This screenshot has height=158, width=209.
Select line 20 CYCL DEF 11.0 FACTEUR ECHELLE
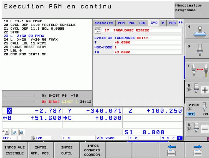[40, 25]
